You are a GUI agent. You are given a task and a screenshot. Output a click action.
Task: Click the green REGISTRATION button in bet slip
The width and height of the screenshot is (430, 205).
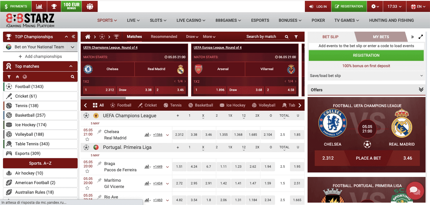[x=366, y=55]
